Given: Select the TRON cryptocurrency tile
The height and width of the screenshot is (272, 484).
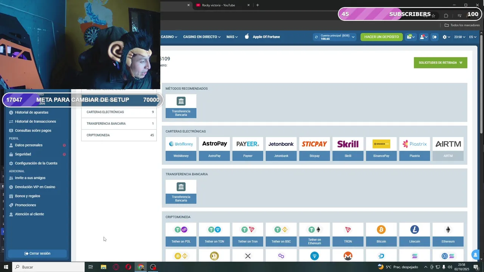Looking at the screenshot, I should [348, 235].
